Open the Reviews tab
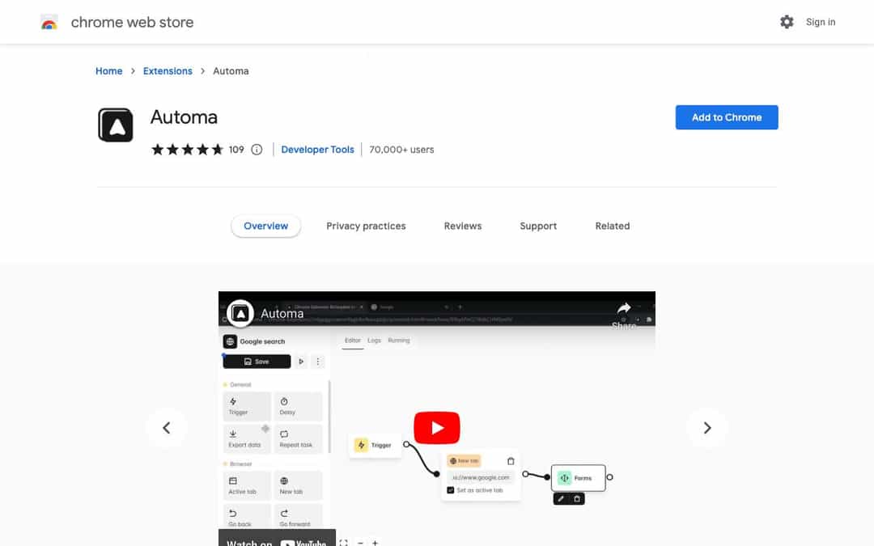The image size is (874, 546). click(x=463, y=226)
